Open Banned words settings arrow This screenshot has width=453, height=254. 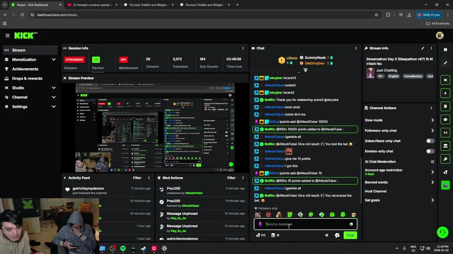click(432, 182)
